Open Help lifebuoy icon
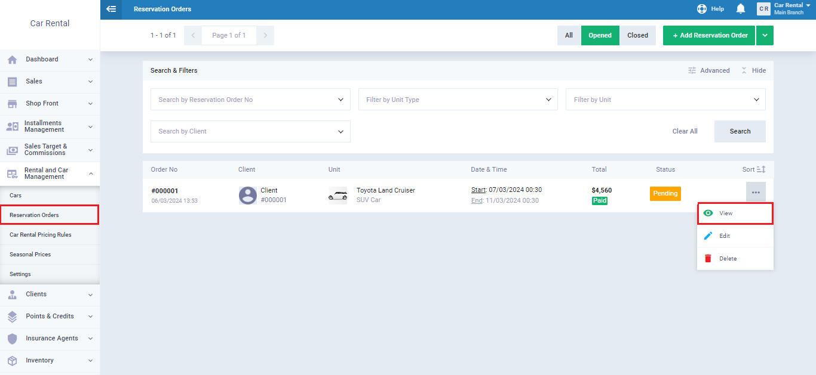Screen dimensions: 816x375 pyautogui.click(x=702, y=9)
